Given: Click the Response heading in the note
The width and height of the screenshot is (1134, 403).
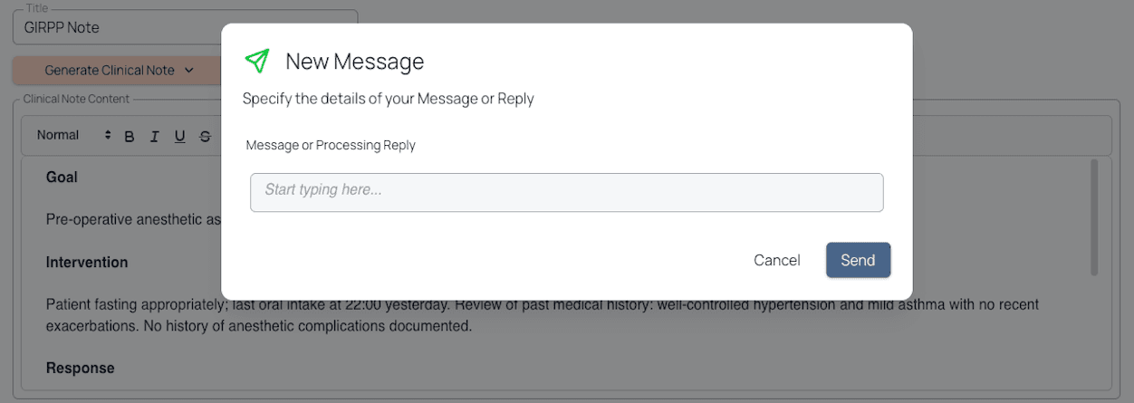Looking at the screenshot, I should tap(81, 369).
